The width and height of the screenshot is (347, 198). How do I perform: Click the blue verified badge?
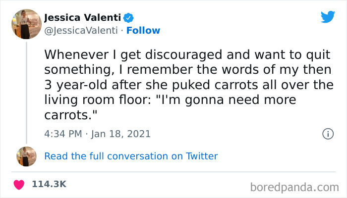(x=127, y=18)
